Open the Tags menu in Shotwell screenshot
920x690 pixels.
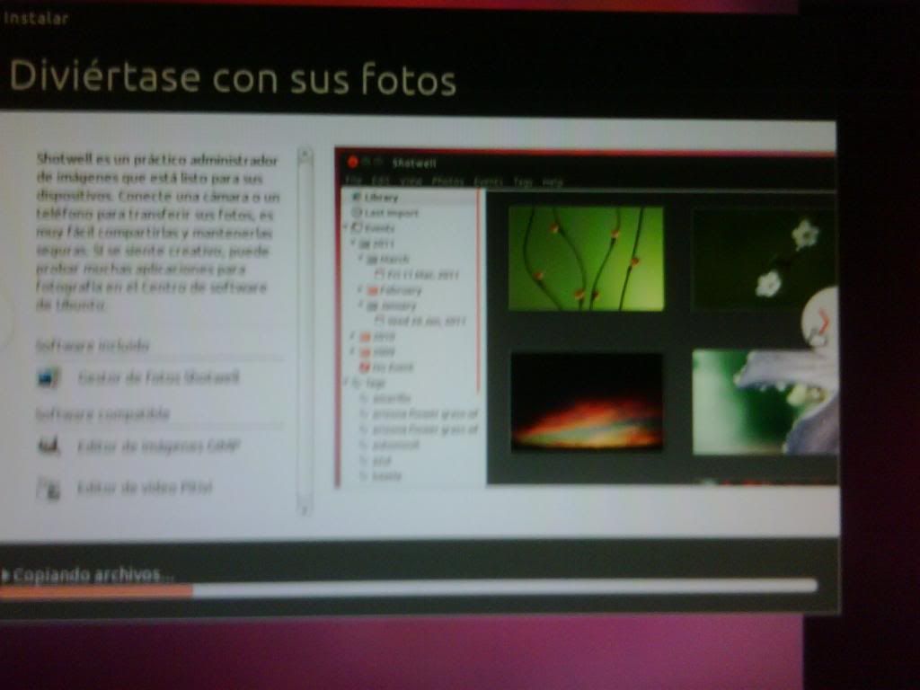tap(522, 182)
